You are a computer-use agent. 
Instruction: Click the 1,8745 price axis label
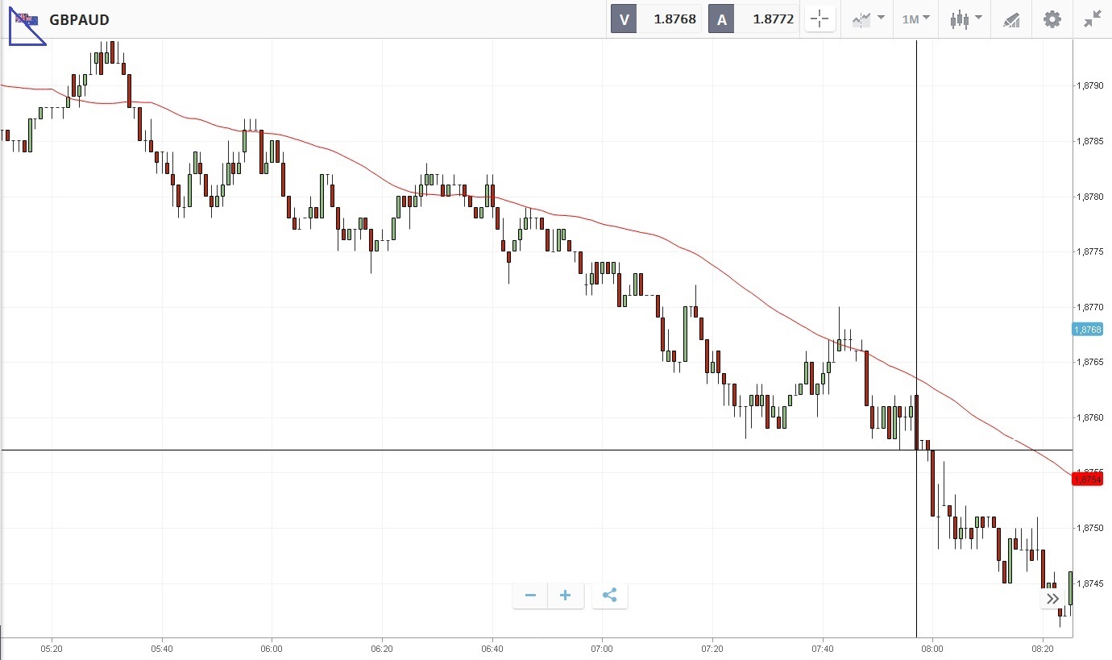click(1089, 583)
